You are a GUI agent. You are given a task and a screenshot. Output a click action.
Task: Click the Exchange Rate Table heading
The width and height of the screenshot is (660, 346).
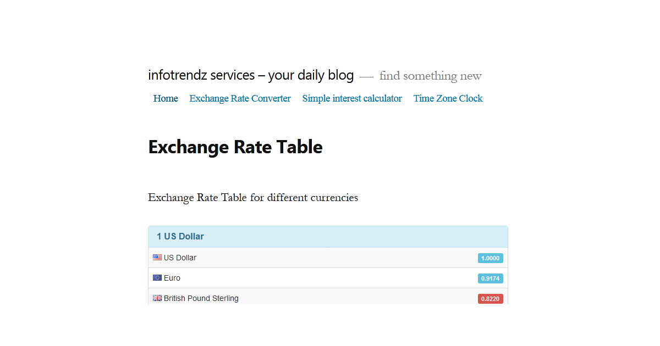tap(235, 147)
